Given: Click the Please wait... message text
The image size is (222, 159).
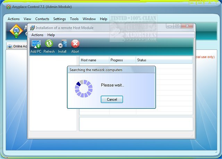Looking at the screenshot, I should 112,85.
